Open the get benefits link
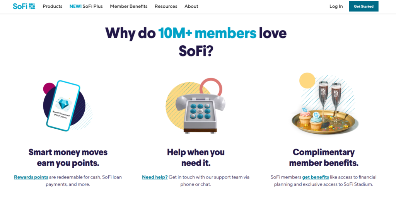 coord(316,177)
